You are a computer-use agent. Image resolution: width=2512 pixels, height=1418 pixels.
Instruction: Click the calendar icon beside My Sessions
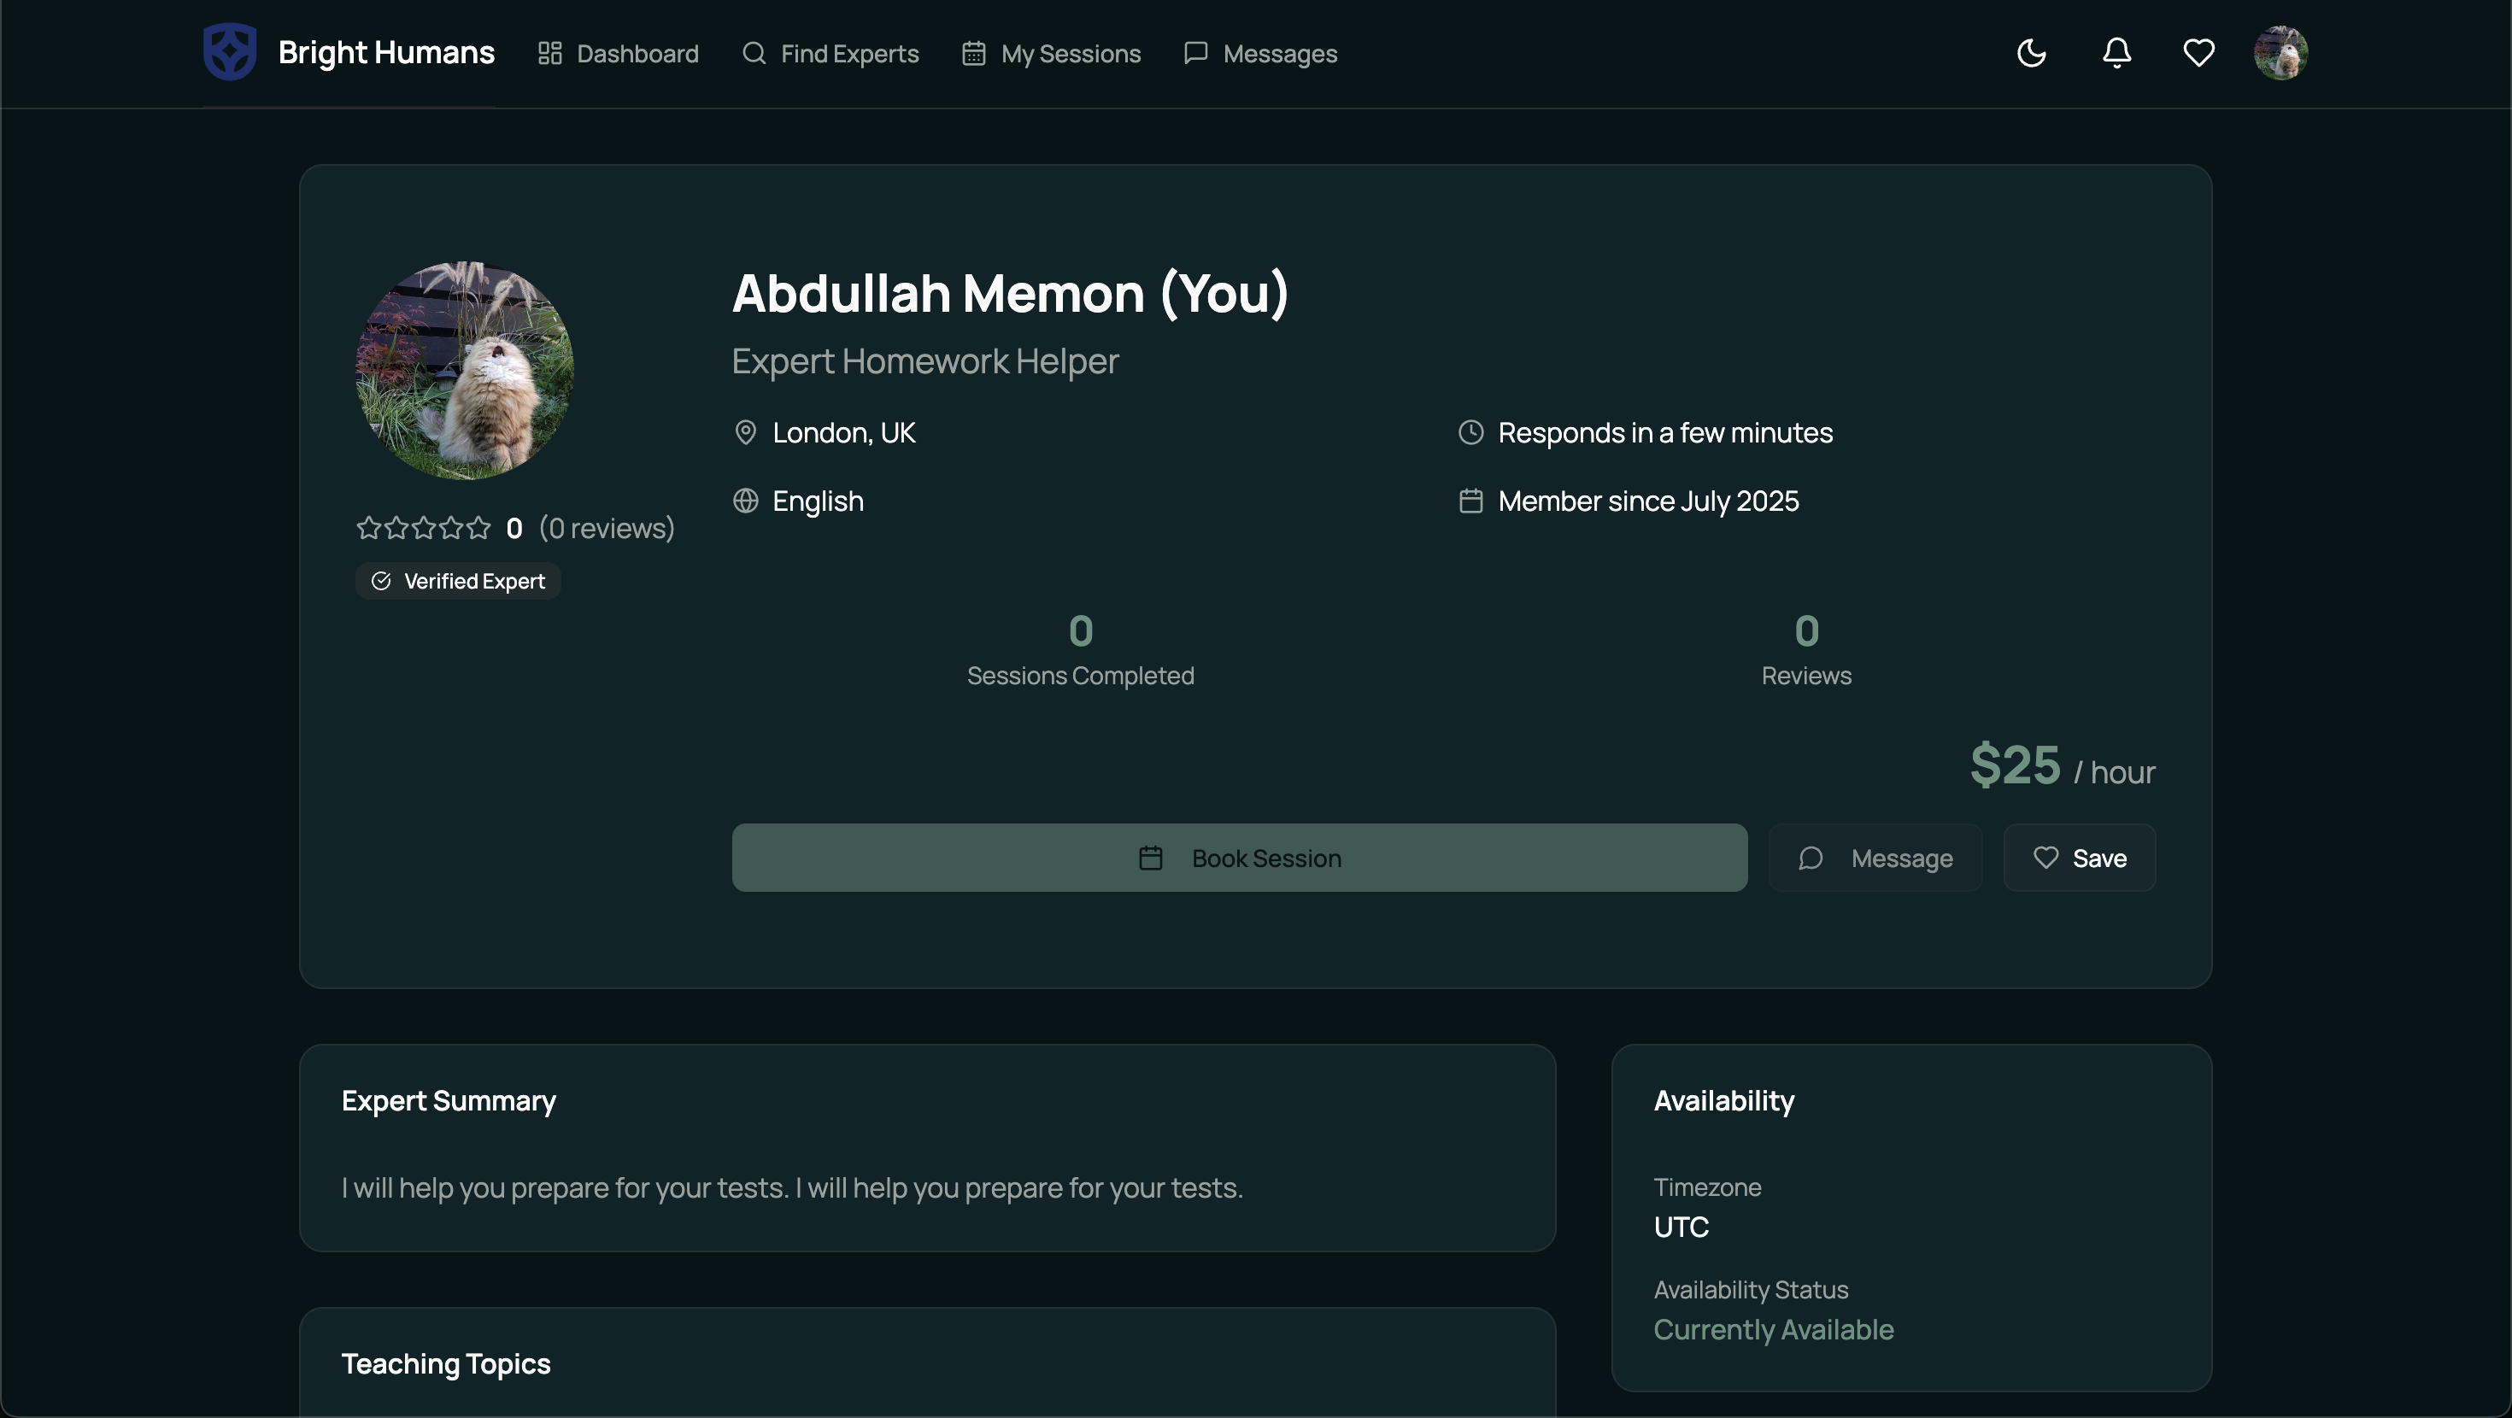[973, 54]
